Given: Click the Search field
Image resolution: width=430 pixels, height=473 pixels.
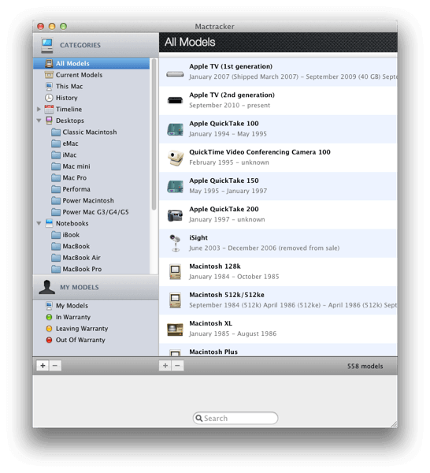Looking at the screenshot, I should point(235,419).
